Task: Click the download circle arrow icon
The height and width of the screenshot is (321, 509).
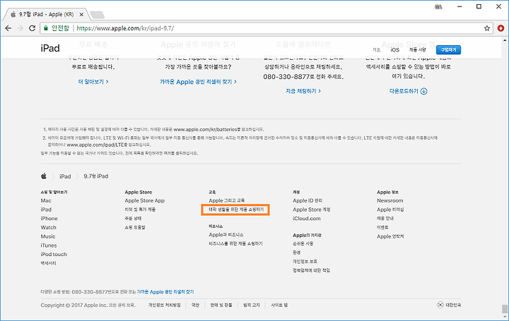Action: coord(423,91)
